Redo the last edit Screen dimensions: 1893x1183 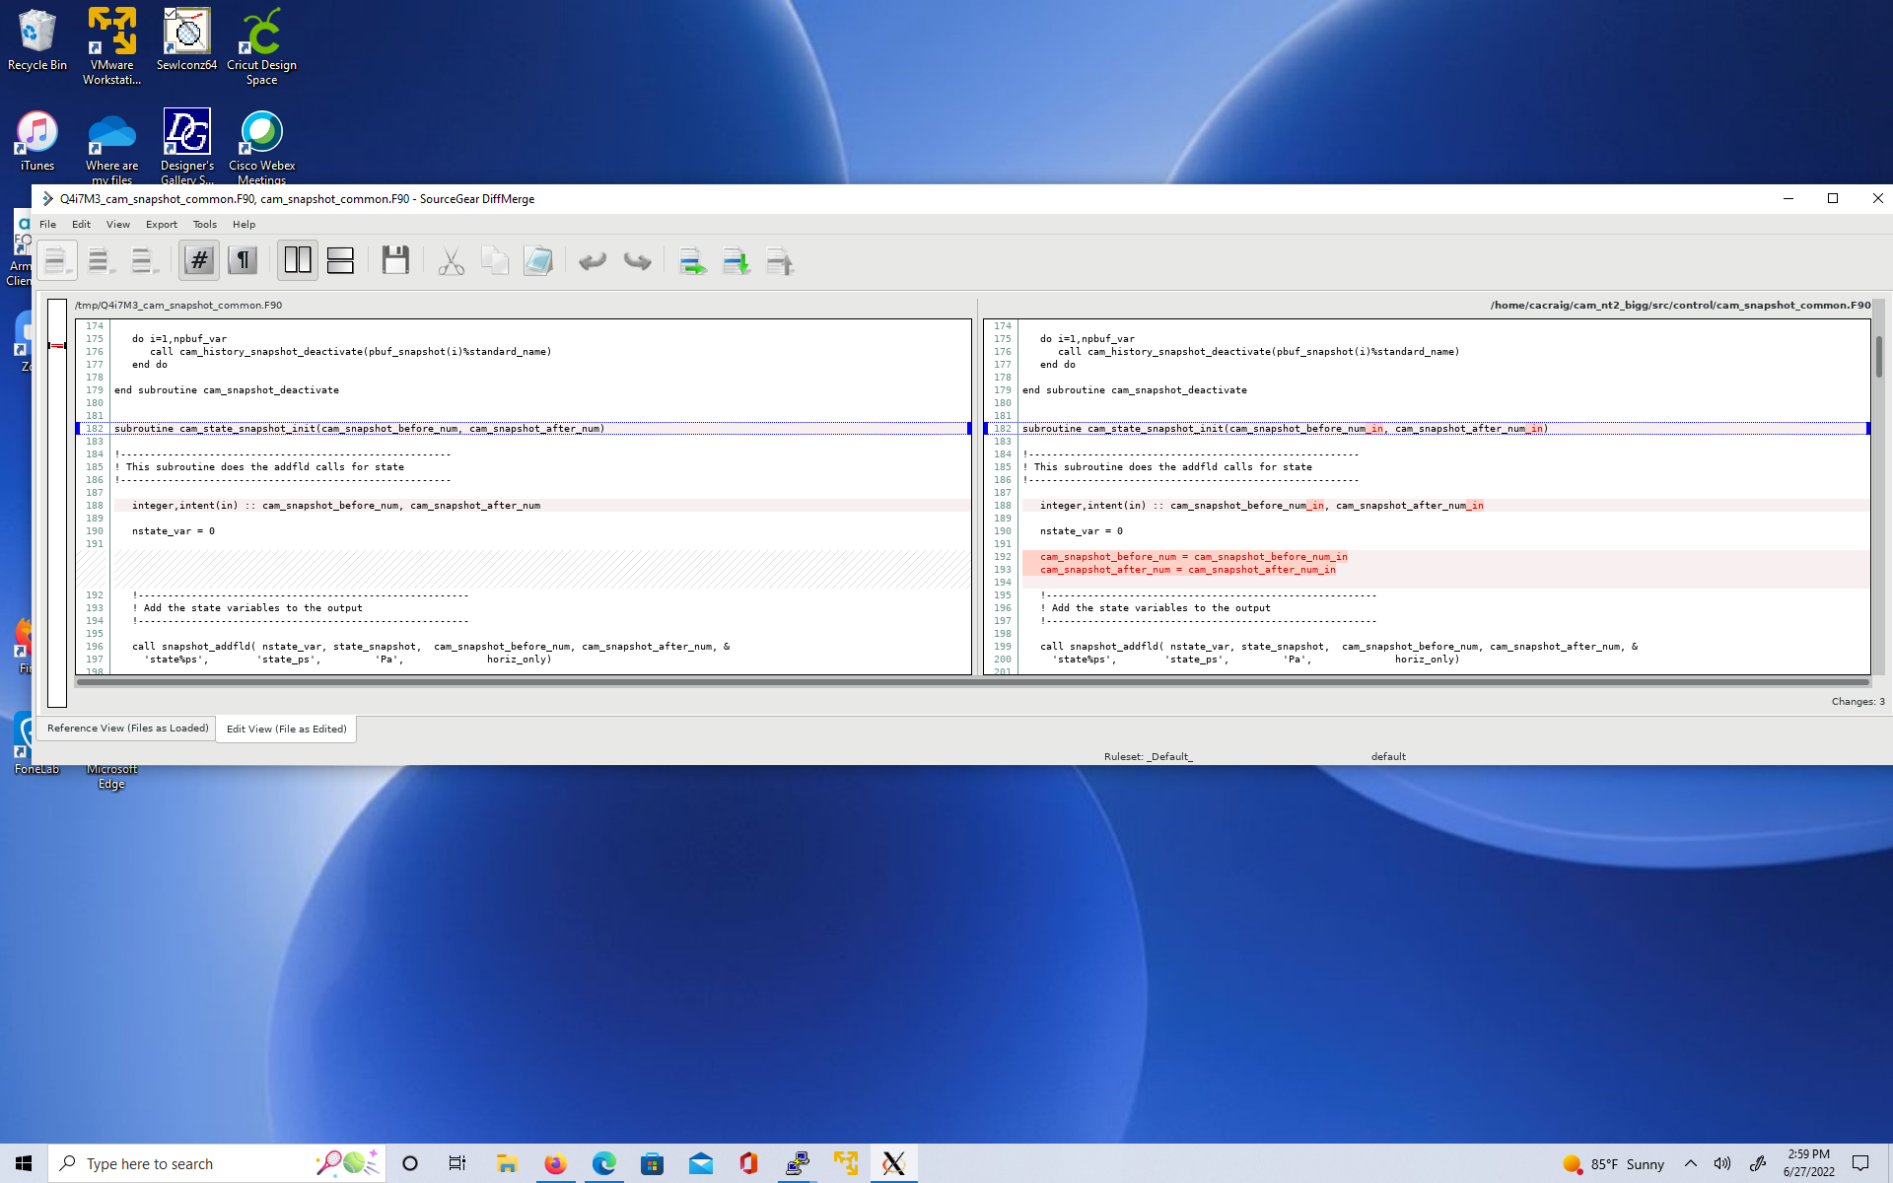638,261
